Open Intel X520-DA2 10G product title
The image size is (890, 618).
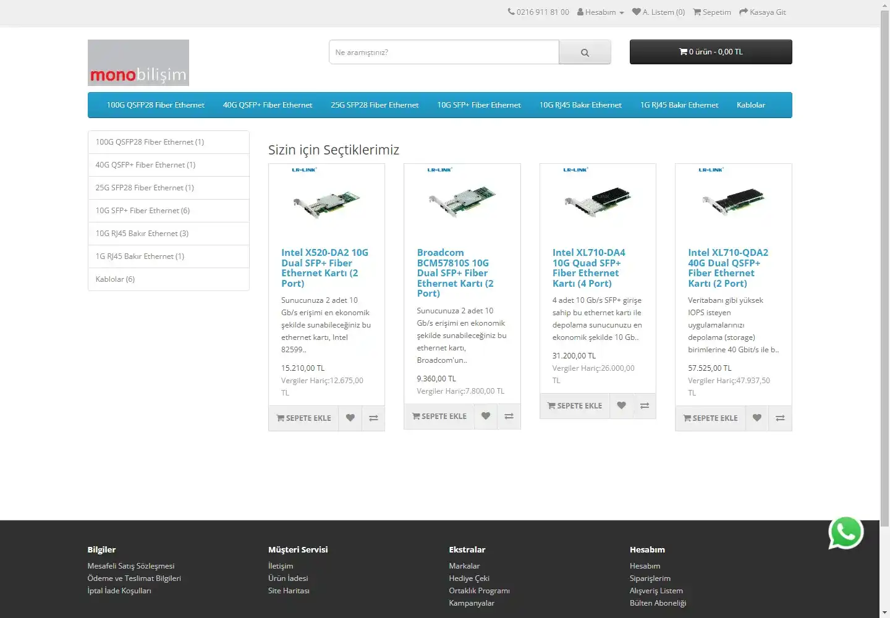[324, 268]
